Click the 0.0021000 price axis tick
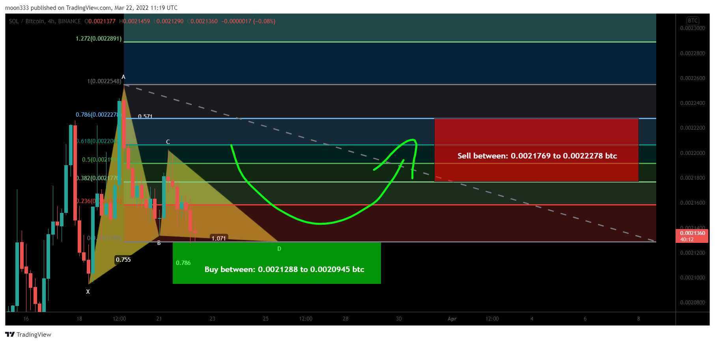This screenshot has width=715, height=343. click(x=693, y=278)
